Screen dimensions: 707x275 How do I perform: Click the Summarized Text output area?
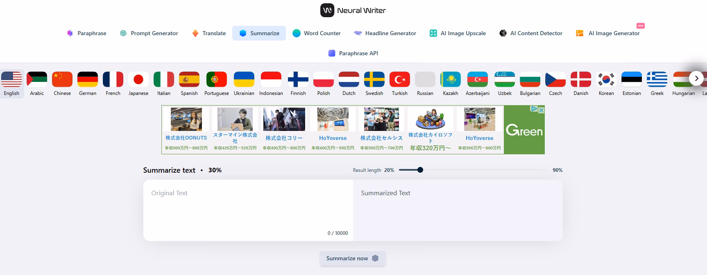click(x=458, y=210)
